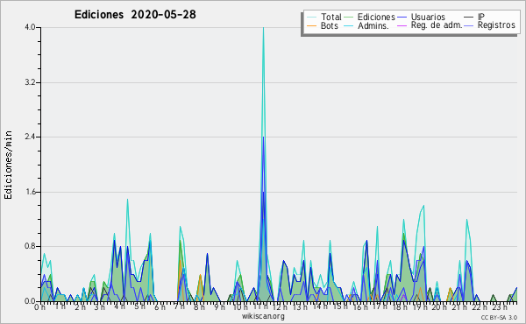Click the 'wikiscan.org' caption
This screenshot has width=526, height=324.
point(263,316)
